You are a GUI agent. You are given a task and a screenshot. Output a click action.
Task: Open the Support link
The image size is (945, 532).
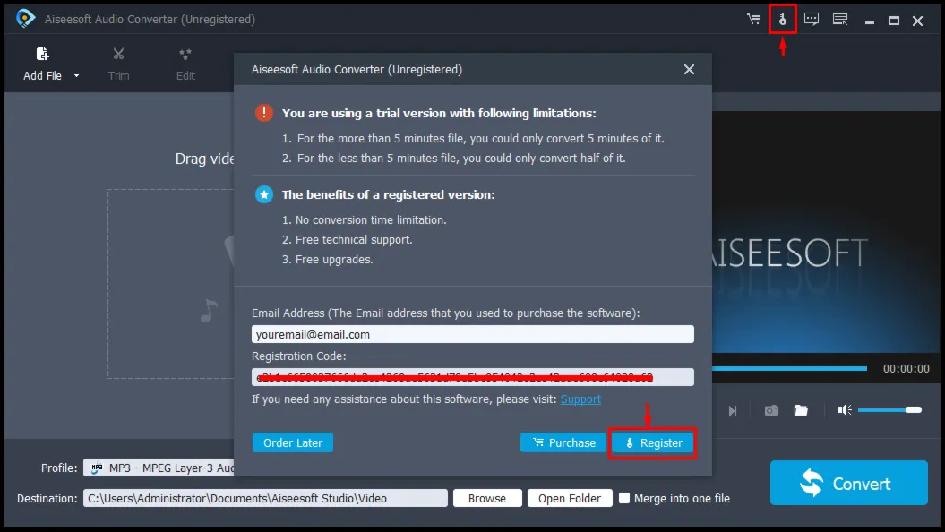click(580, 399)
